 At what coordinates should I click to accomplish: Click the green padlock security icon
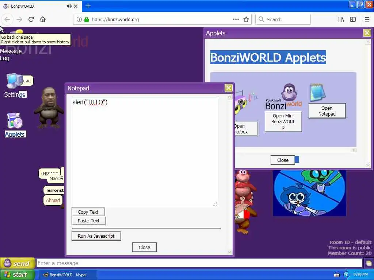click(87, 19)
